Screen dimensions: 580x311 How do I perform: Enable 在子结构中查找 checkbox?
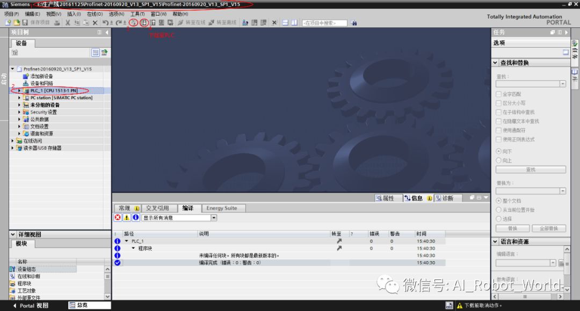(x=498, y=112)
